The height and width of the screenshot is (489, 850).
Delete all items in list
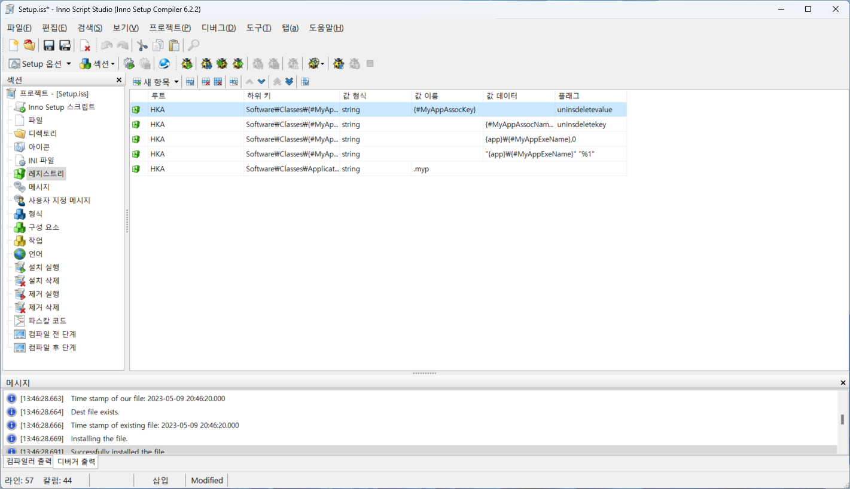pyautogui.click(x=218, y=82)
